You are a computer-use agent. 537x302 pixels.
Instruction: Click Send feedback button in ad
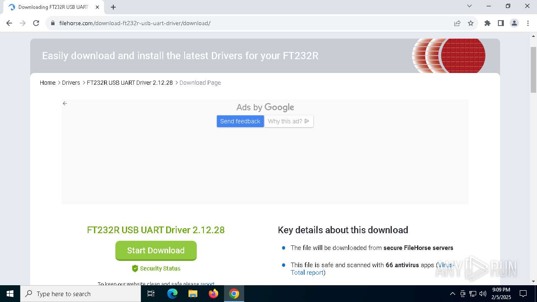tap(240, 121)
